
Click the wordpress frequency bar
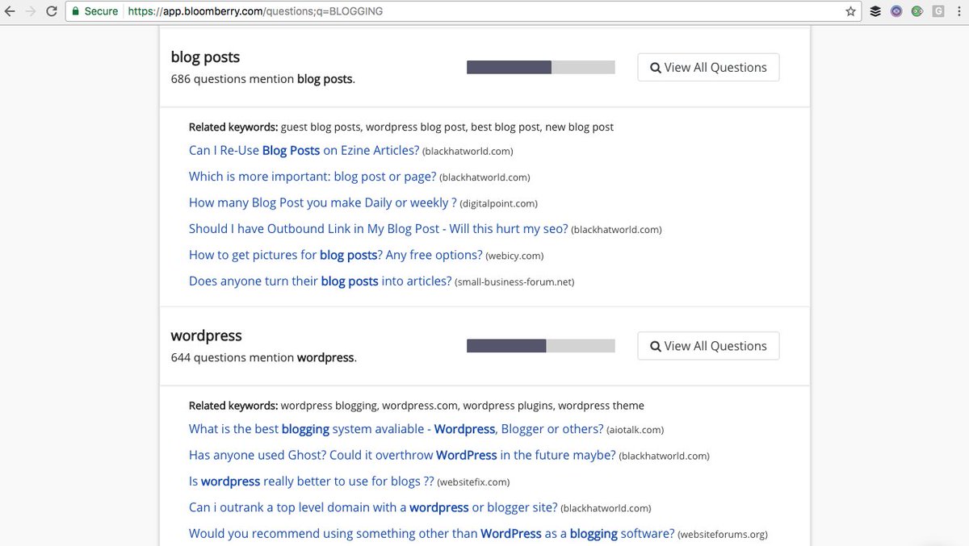pos(541,345)
